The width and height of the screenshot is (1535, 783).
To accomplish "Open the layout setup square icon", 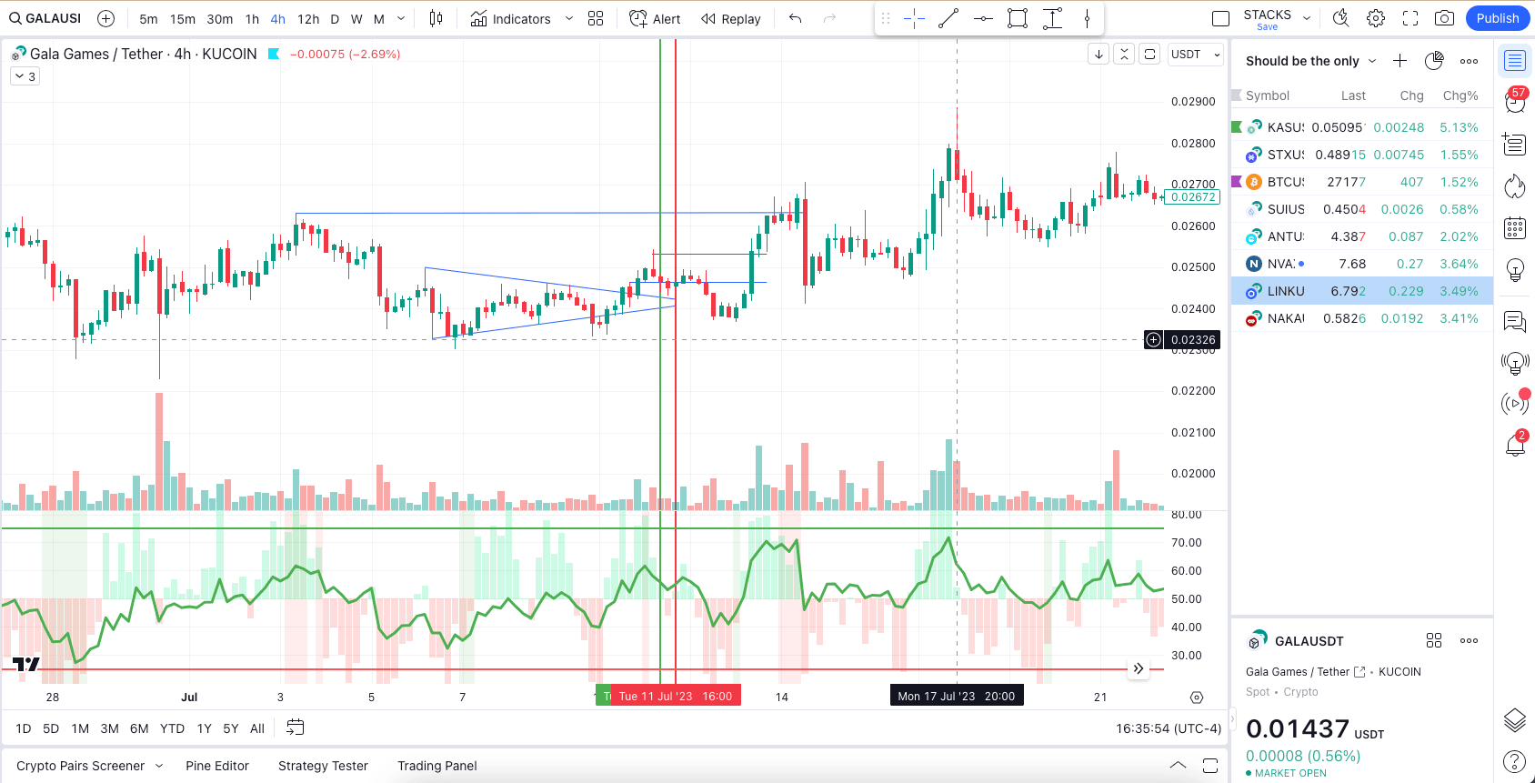I will click(x=1221, y=18).
